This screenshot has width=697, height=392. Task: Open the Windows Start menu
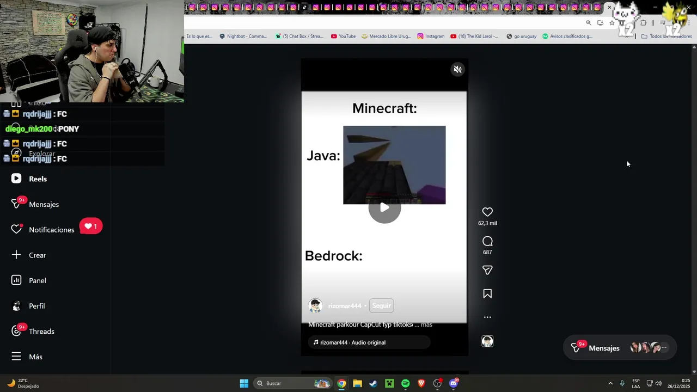tap(244, 383)
